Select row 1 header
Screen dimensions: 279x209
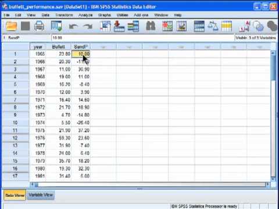coord(15,54)
